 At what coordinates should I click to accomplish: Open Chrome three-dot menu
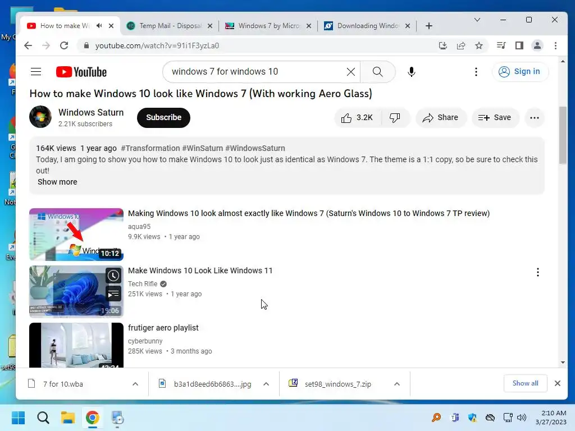pos(555,45)
